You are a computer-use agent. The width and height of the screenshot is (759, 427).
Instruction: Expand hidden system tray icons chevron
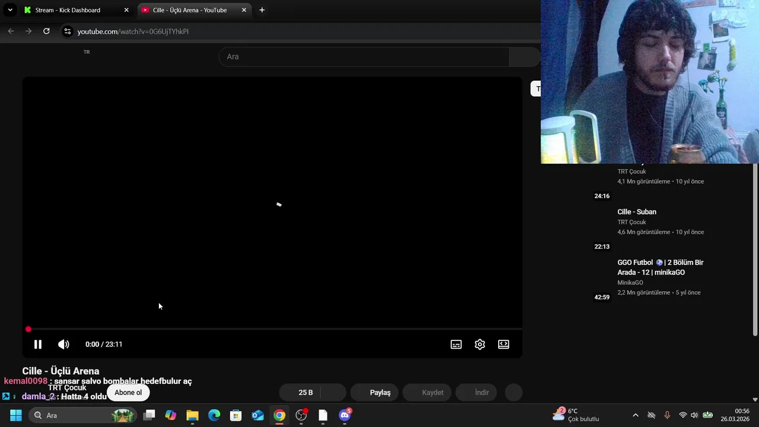tap(636, 415)
